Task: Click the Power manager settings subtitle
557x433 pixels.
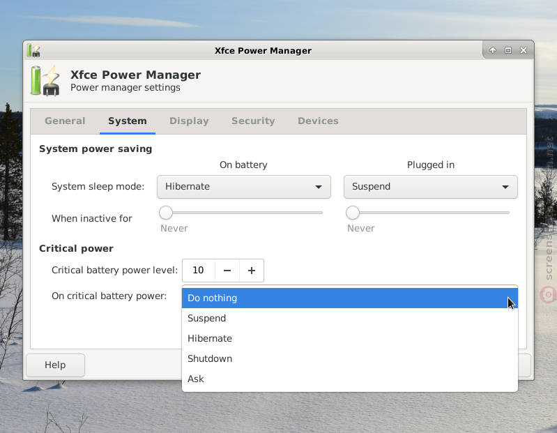Action: coord(125,87)
